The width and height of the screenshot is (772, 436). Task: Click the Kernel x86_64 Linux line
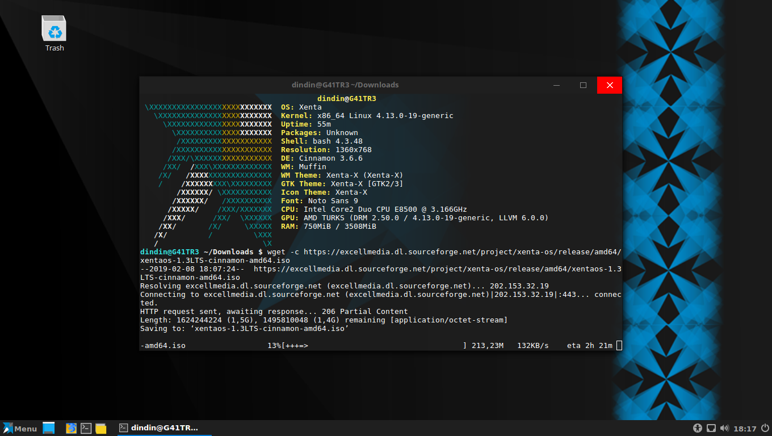click(x=367, y=116)
